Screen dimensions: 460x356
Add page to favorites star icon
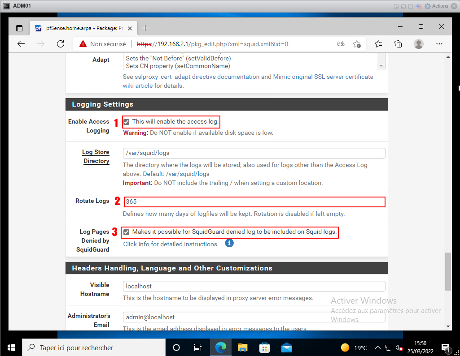tap(357, 44)
